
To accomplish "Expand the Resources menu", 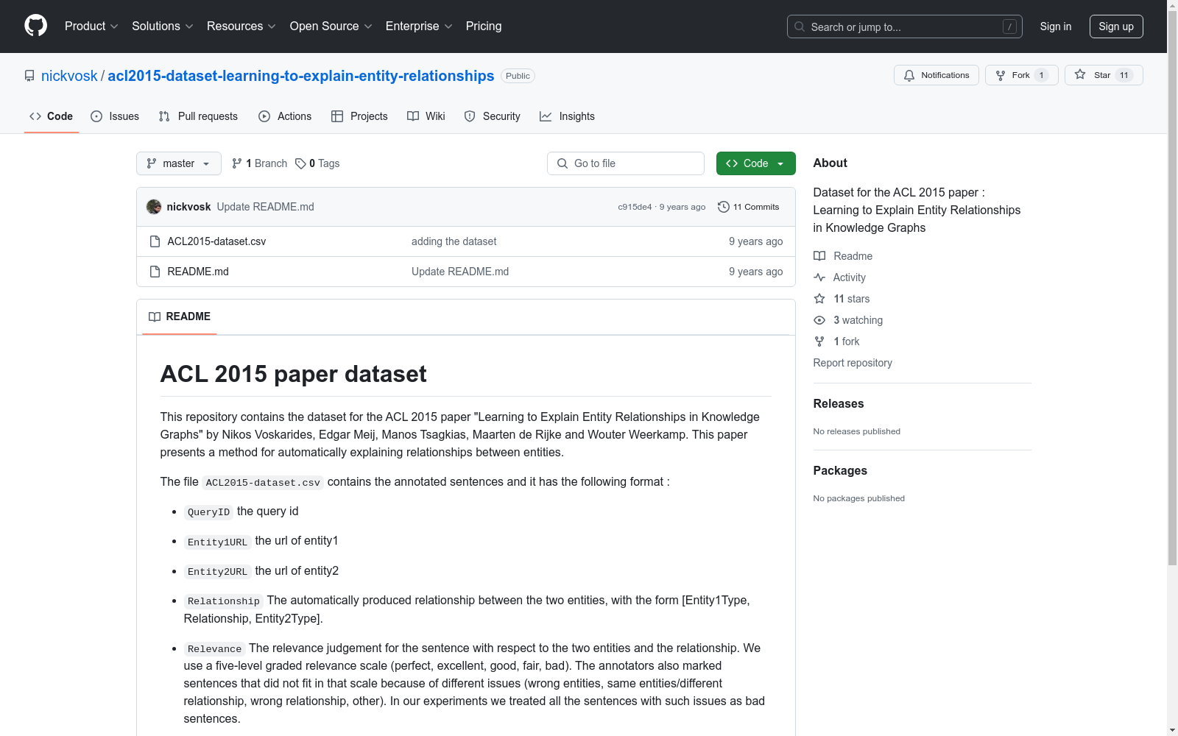I will (x=241, y=26).
